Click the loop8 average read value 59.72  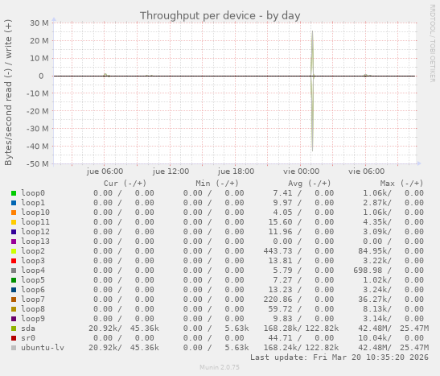281,309
